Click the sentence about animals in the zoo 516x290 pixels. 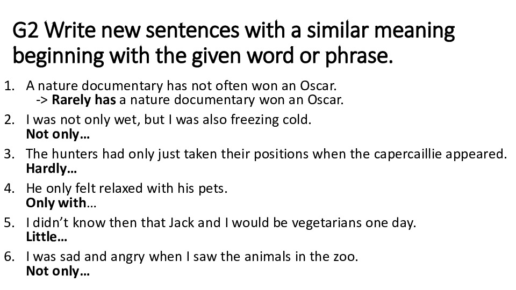pyautogui.click(x=192, y=257)
